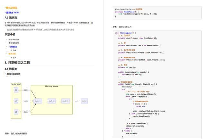The height and width of the screenshot is (140, 206).
Task: Click the '// 2. 锁' comment
Action: 122,43
